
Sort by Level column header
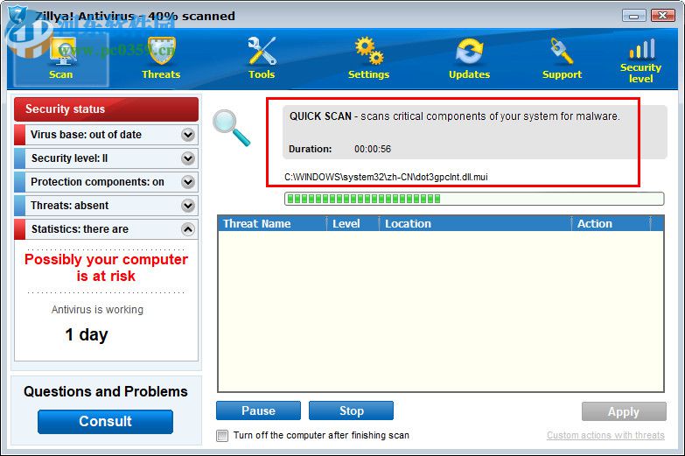tap(353, 223)
